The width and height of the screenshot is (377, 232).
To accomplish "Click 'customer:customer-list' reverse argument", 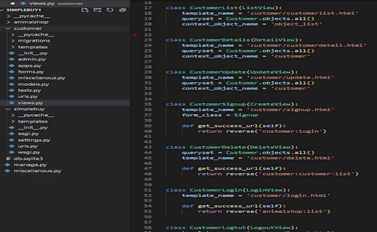I will click(x=307, y=174).
